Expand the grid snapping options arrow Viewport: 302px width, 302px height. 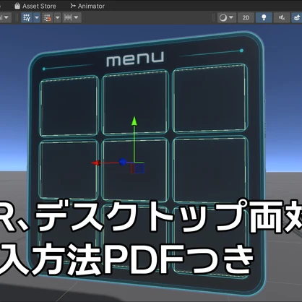pos(37,17)
